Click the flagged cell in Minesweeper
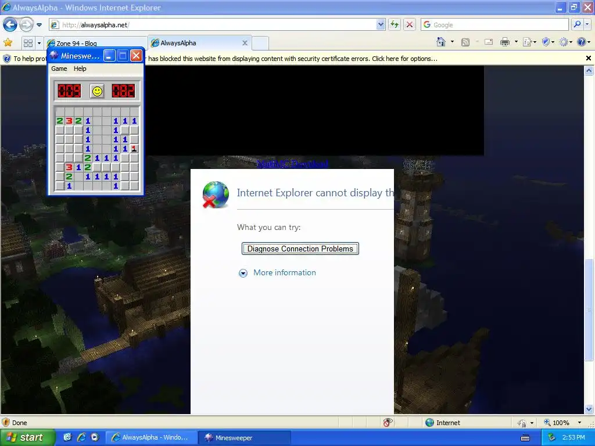 coord(134,149)
